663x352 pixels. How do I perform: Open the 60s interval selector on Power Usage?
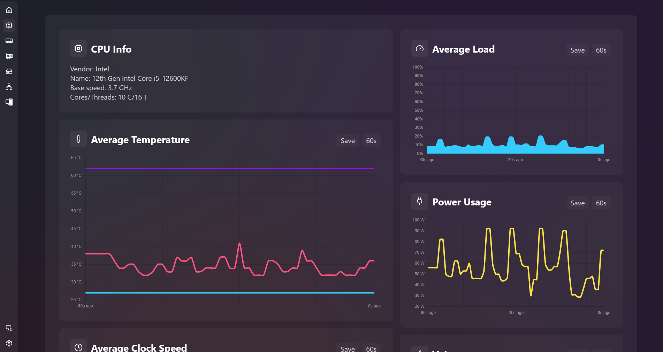click(x=601, y=203)
